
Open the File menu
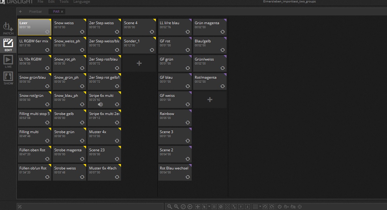40,2
